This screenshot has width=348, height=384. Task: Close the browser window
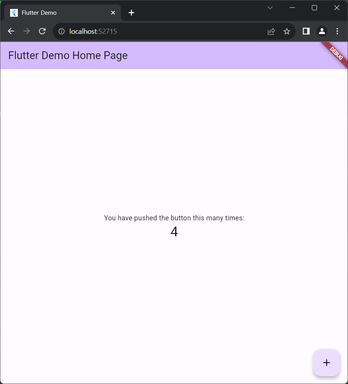337,8
